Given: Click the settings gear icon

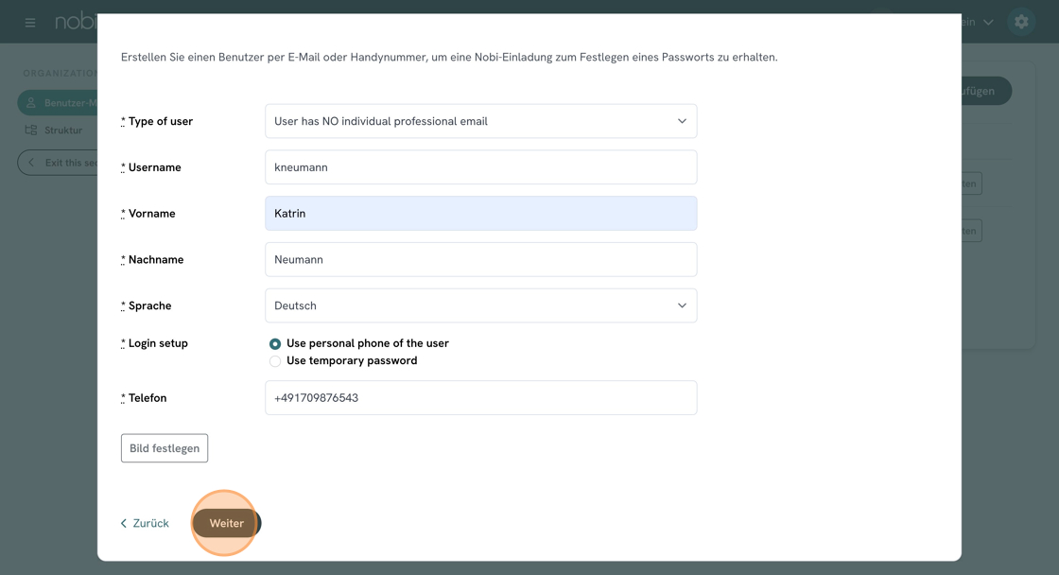Looking at the screenshot, I should (x=1021, y=22).
